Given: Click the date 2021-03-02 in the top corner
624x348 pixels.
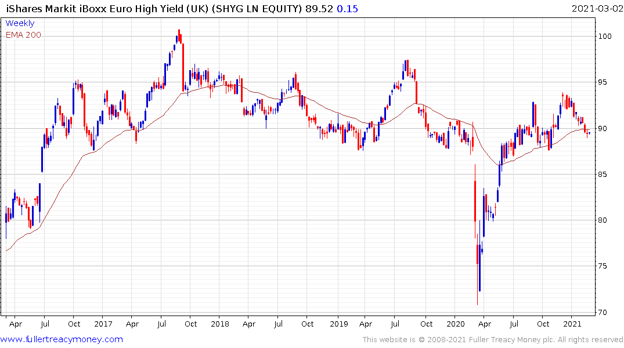Looking at the screenshot, I should tap(597, 8).
